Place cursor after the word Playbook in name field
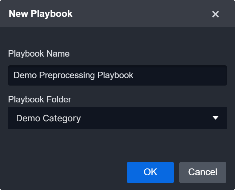 click(134, 75)
